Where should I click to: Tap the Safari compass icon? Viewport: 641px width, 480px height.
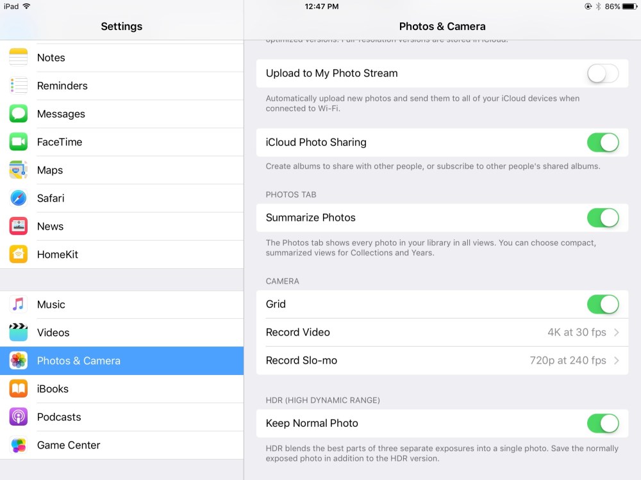(19, 198)
